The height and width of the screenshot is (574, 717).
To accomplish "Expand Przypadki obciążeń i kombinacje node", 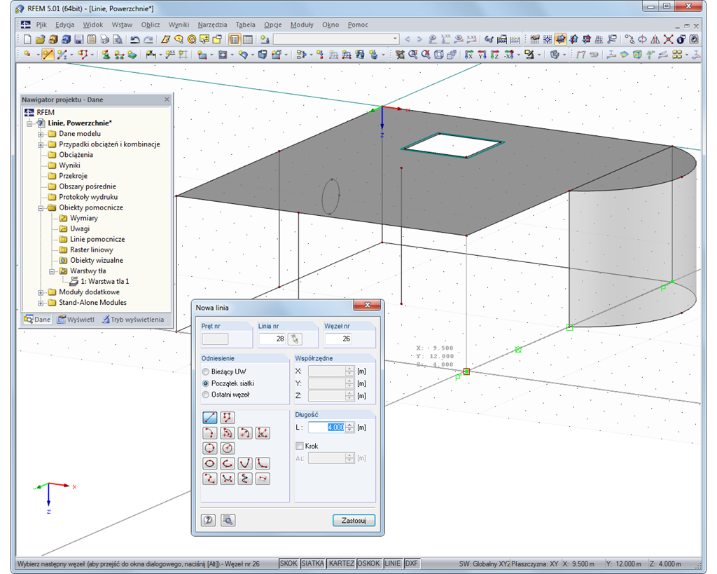I will [41, 144].
